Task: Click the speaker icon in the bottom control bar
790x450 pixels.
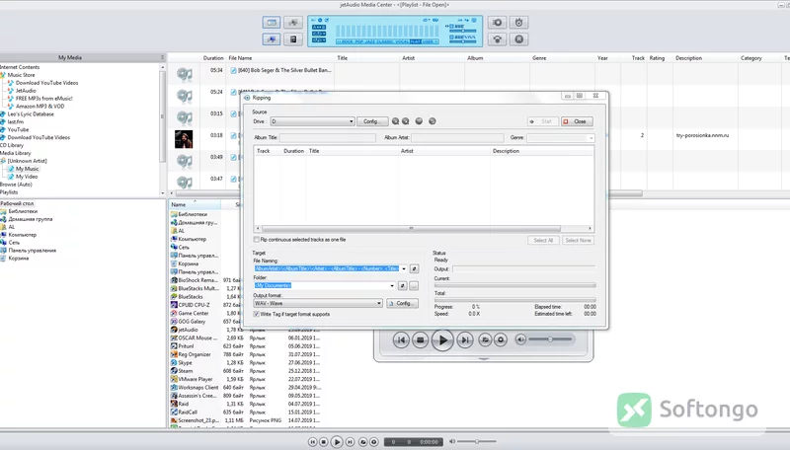Action: tap(452, 441)
